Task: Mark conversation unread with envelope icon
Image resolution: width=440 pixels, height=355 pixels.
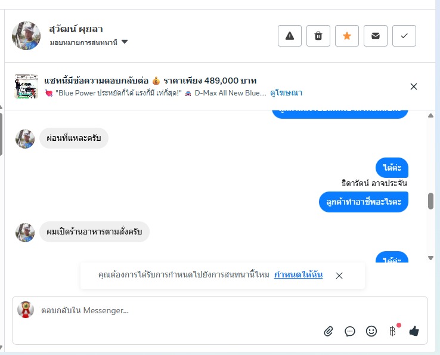Action: 376,36
